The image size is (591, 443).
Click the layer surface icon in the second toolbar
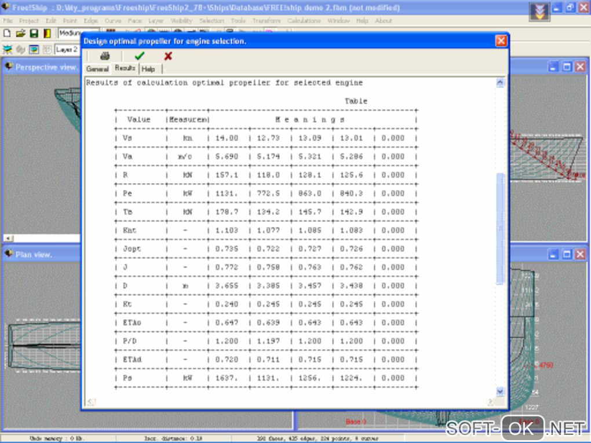click(7, 49)
